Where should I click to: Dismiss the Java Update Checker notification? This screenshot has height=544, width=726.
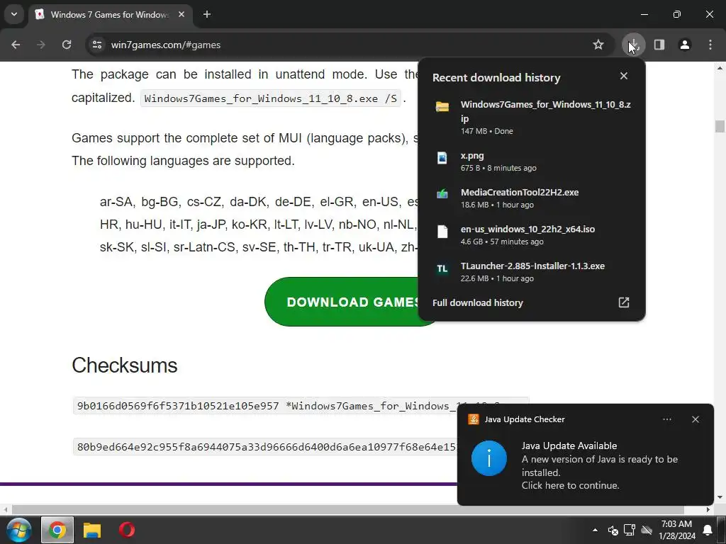[695, 419]
